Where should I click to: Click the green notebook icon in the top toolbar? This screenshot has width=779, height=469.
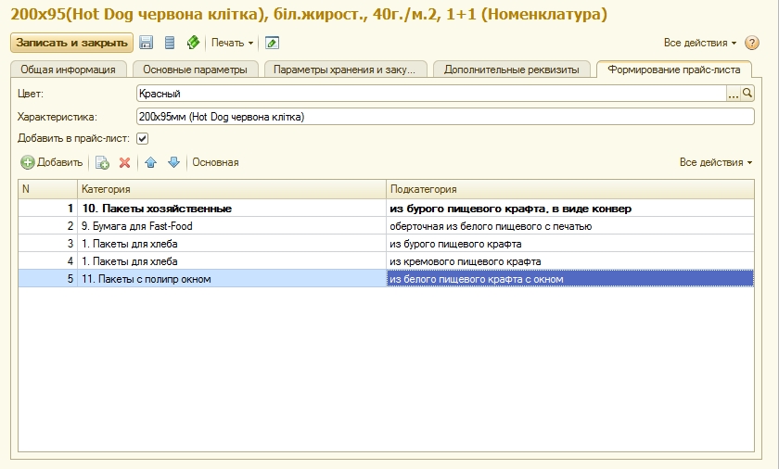193,43
